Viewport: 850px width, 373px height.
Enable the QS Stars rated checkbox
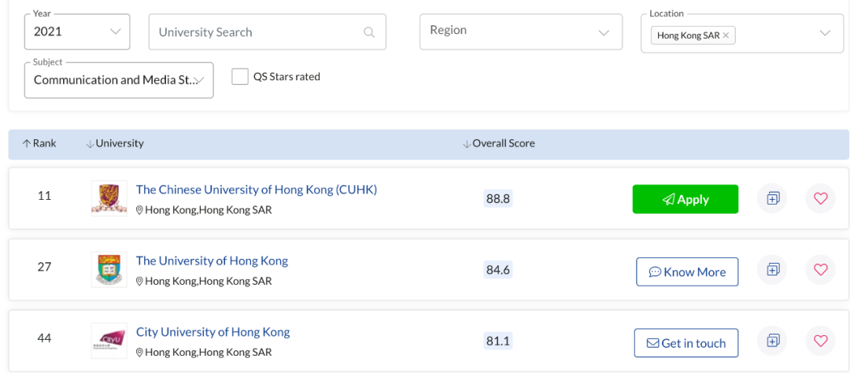(x=240, y=77)
